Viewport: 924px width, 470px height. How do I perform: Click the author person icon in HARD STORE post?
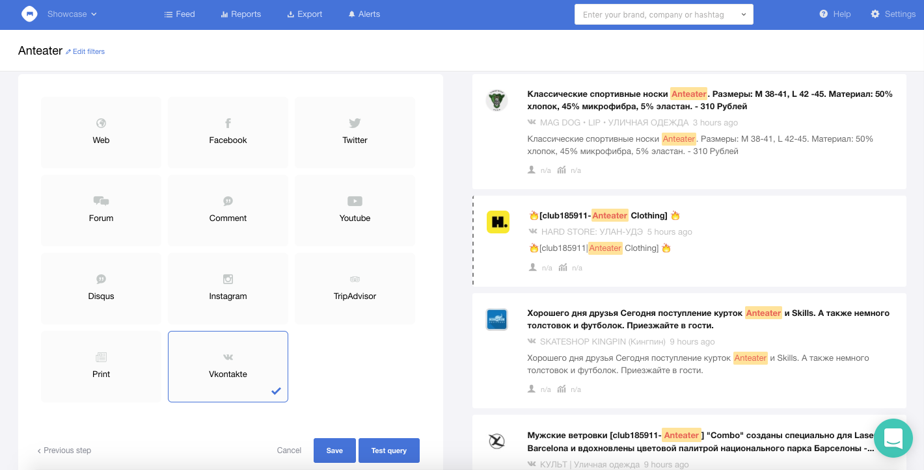click(x=533, y=267)
